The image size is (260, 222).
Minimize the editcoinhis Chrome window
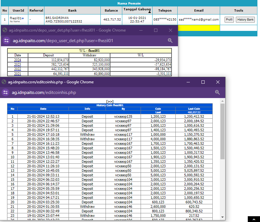[188, 82]
